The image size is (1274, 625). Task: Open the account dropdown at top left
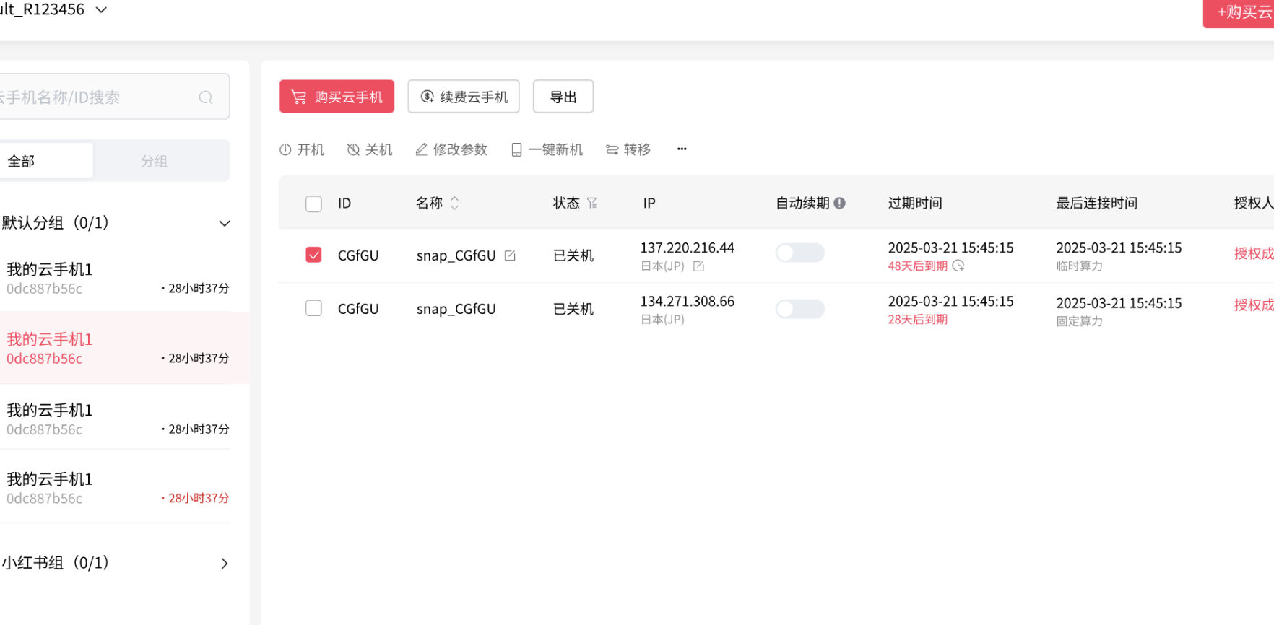point(101,10)
